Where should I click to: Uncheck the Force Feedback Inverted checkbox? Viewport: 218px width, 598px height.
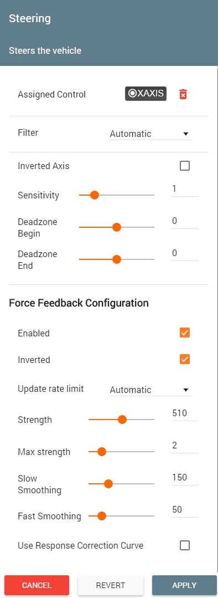184,359
